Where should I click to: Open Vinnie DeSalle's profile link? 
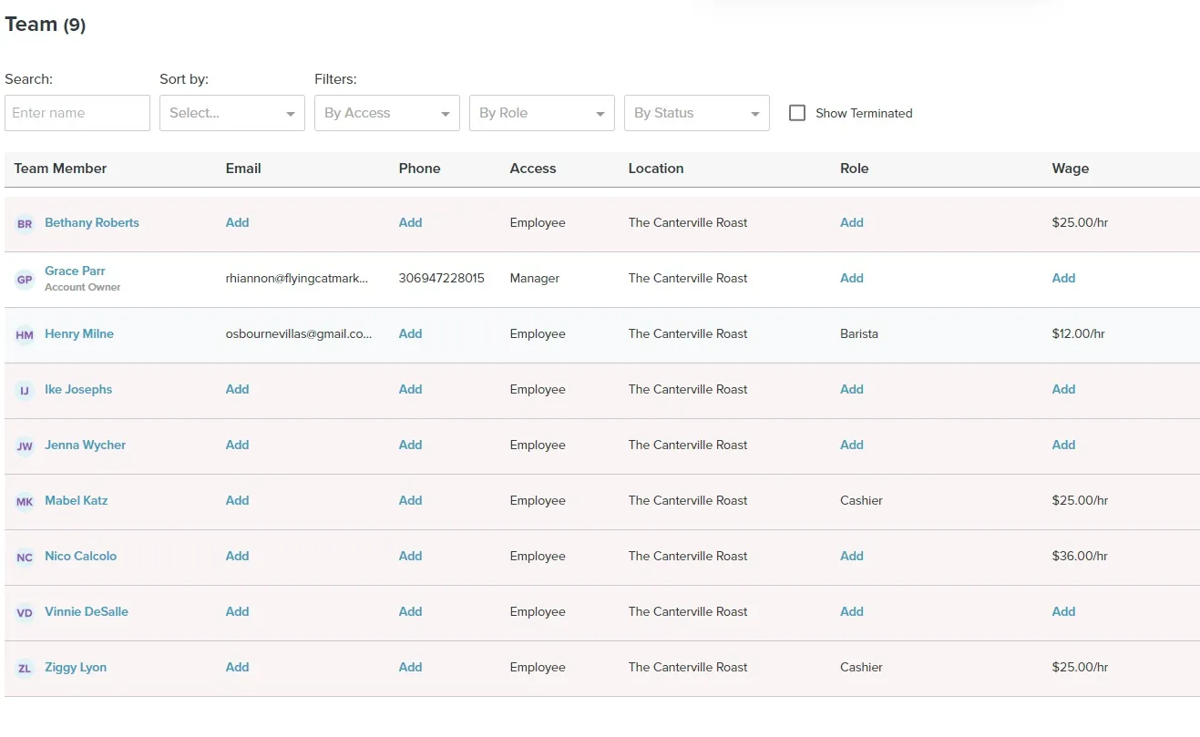pyautogui.click(x=87, y=611)
